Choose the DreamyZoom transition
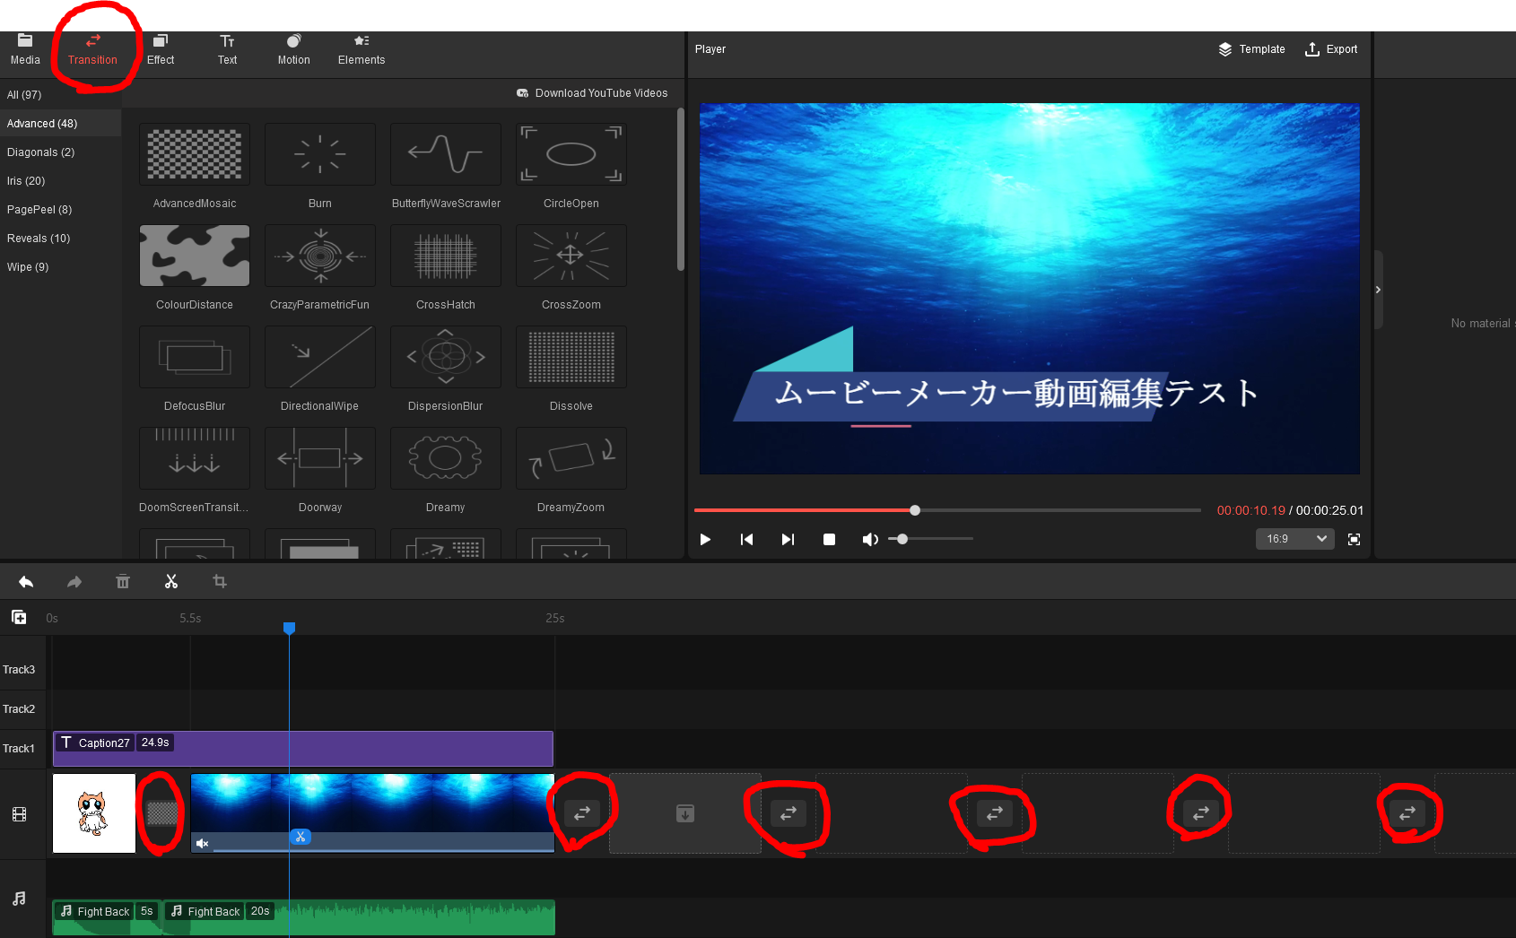Viewport: 1516px width, 938px height. [x=571, y=458]
